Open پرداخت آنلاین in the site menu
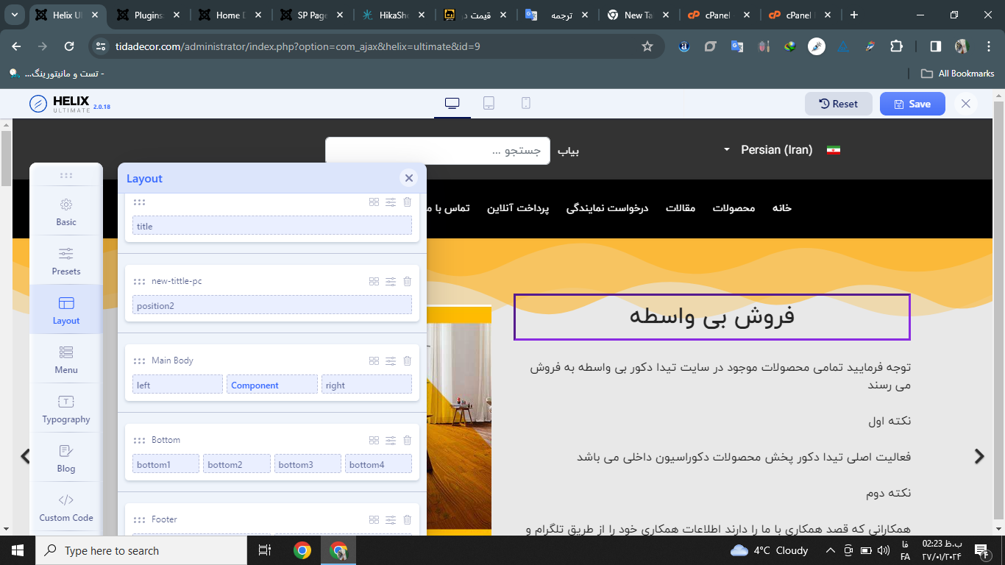The height and width of the screenshot is (565, 1005). [x=518, y=208]
